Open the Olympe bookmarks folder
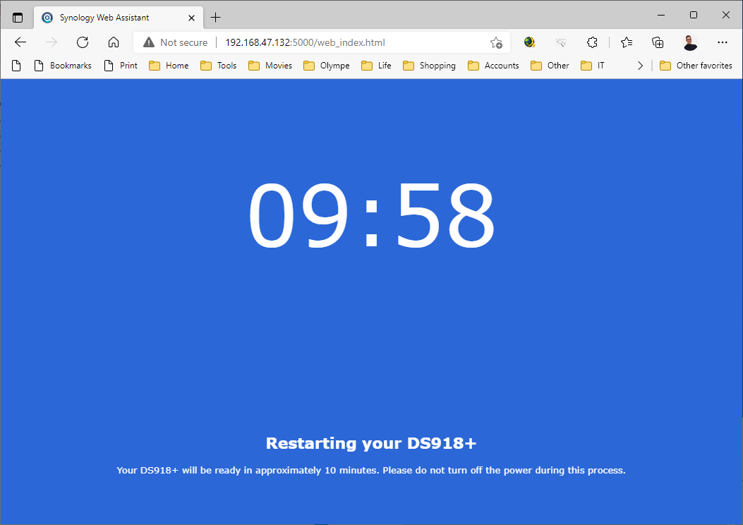The image size is (743, 525). 327,66
